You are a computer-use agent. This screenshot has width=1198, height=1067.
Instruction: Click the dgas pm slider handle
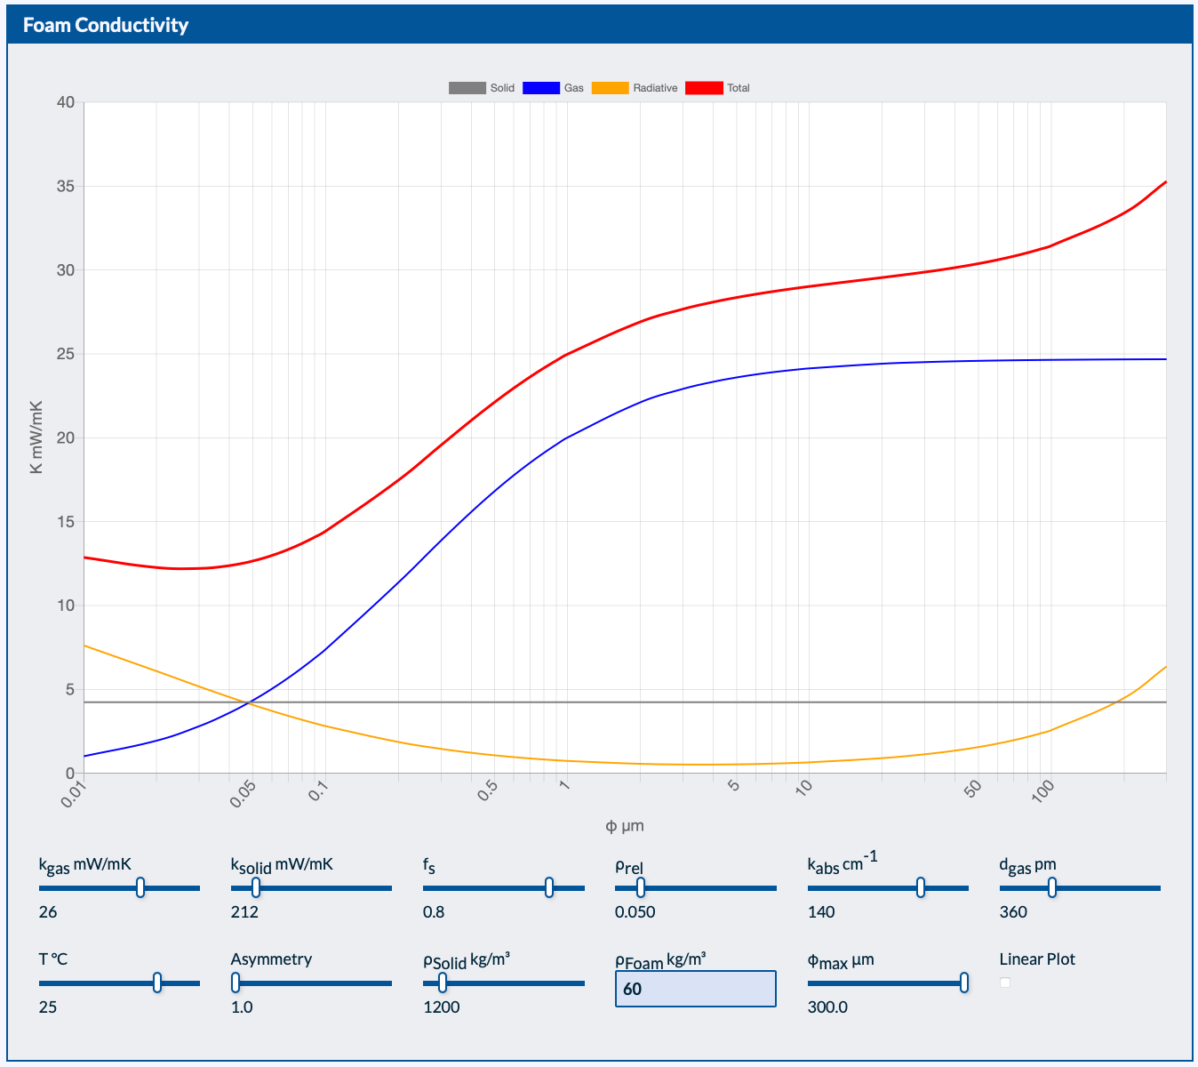pyautogui.click(x=1052, y=887)
